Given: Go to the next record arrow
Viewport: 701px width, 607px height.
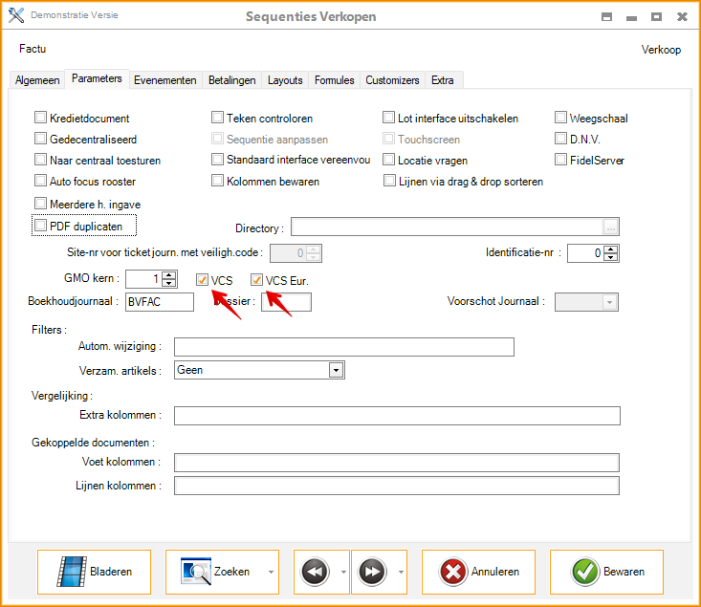Looking at the screenshot, I should tap(371, 572).
